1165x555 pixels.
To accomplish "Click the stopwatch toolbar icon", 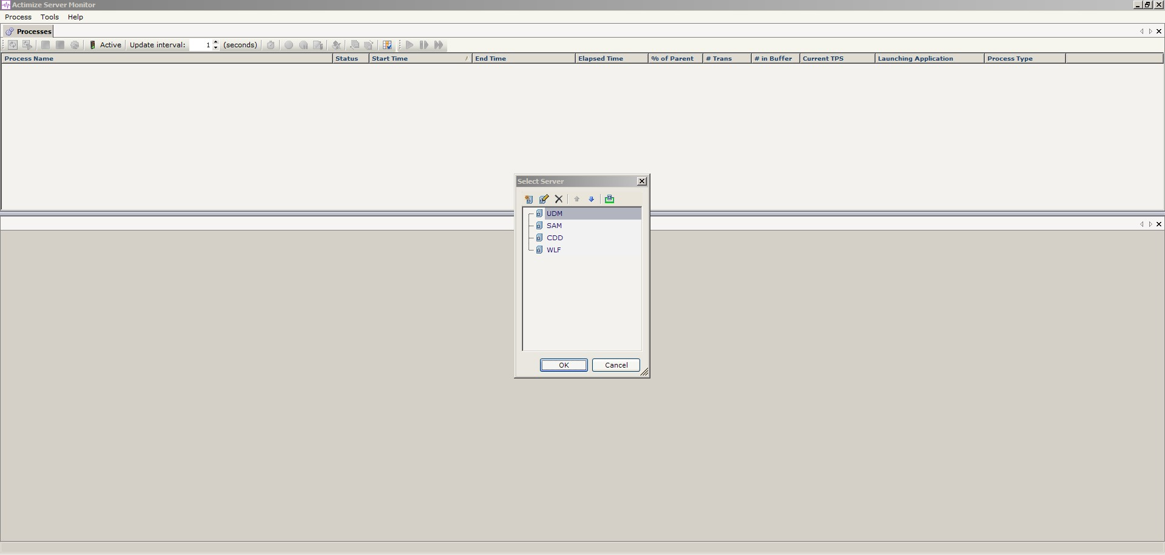I will 271,45.
